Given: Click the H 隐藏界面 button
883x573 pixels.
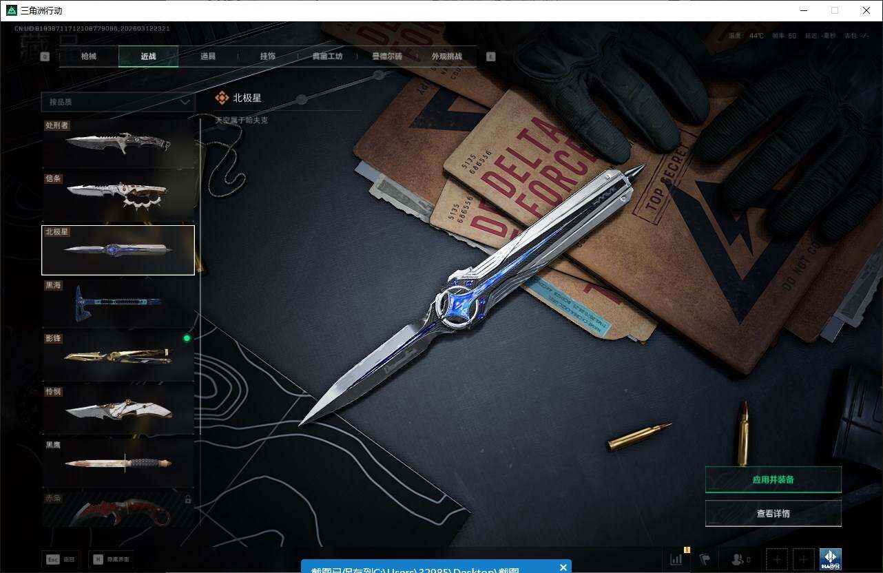Looking at the screenshot, I should point(112,559).
